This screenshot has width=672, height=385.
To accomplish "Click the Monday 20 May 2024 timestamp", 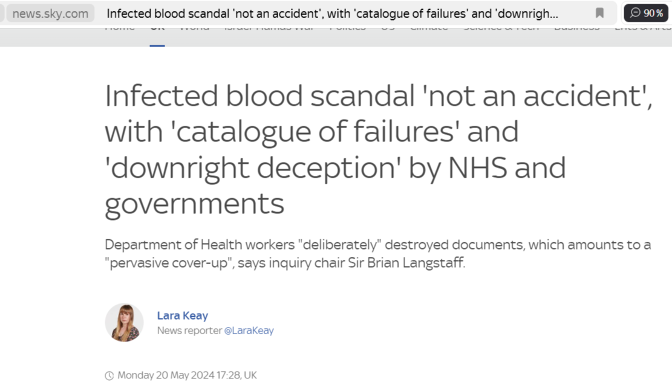I will pos(187,375).
